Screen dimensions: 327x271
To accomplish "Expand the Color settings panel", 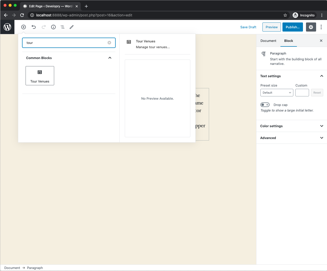I will coord(292,126).
